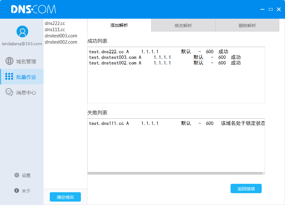Click the 失败列表 heading
285x205 pixels.
[x=97, y=113]
